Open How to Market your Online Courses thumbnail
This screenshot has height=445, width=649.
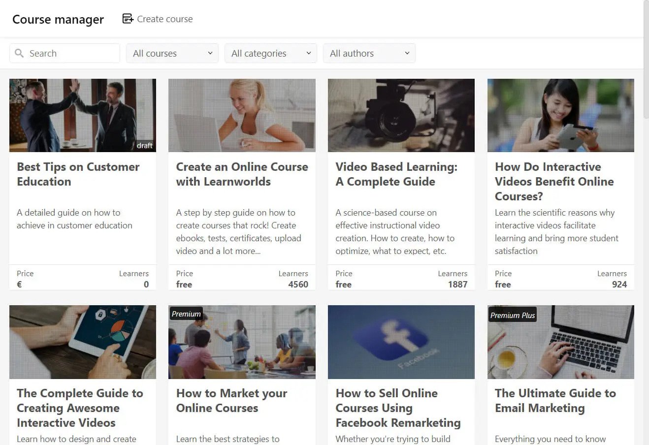point(242,342)
